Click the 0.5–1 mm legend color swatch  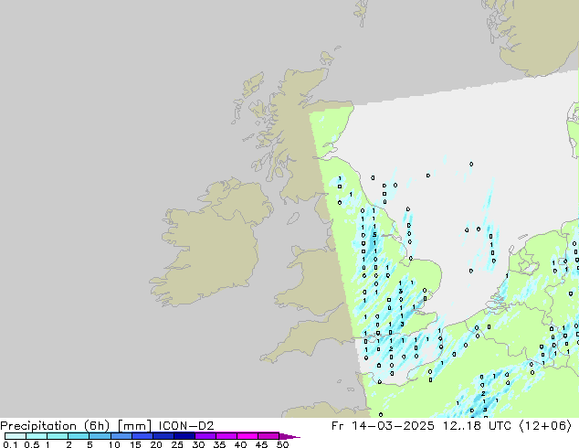[37, 436]
